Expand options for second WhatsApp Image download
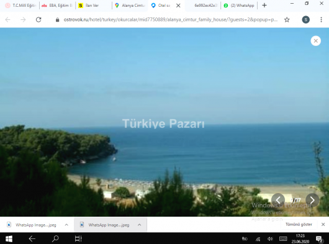 tap(139, 225)
